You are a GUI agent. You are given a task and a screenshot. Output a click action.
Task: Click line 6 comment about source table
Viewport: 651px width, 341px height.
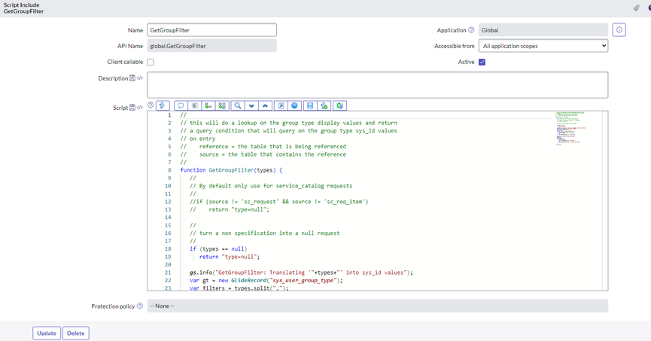(x=263, y=154)
